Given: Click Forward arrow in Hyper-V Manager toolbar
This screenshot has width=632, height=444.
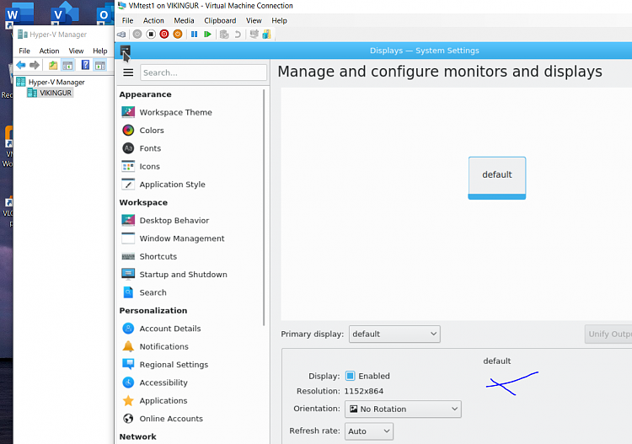Looking at the screenshot, I should tap(35, 65).
